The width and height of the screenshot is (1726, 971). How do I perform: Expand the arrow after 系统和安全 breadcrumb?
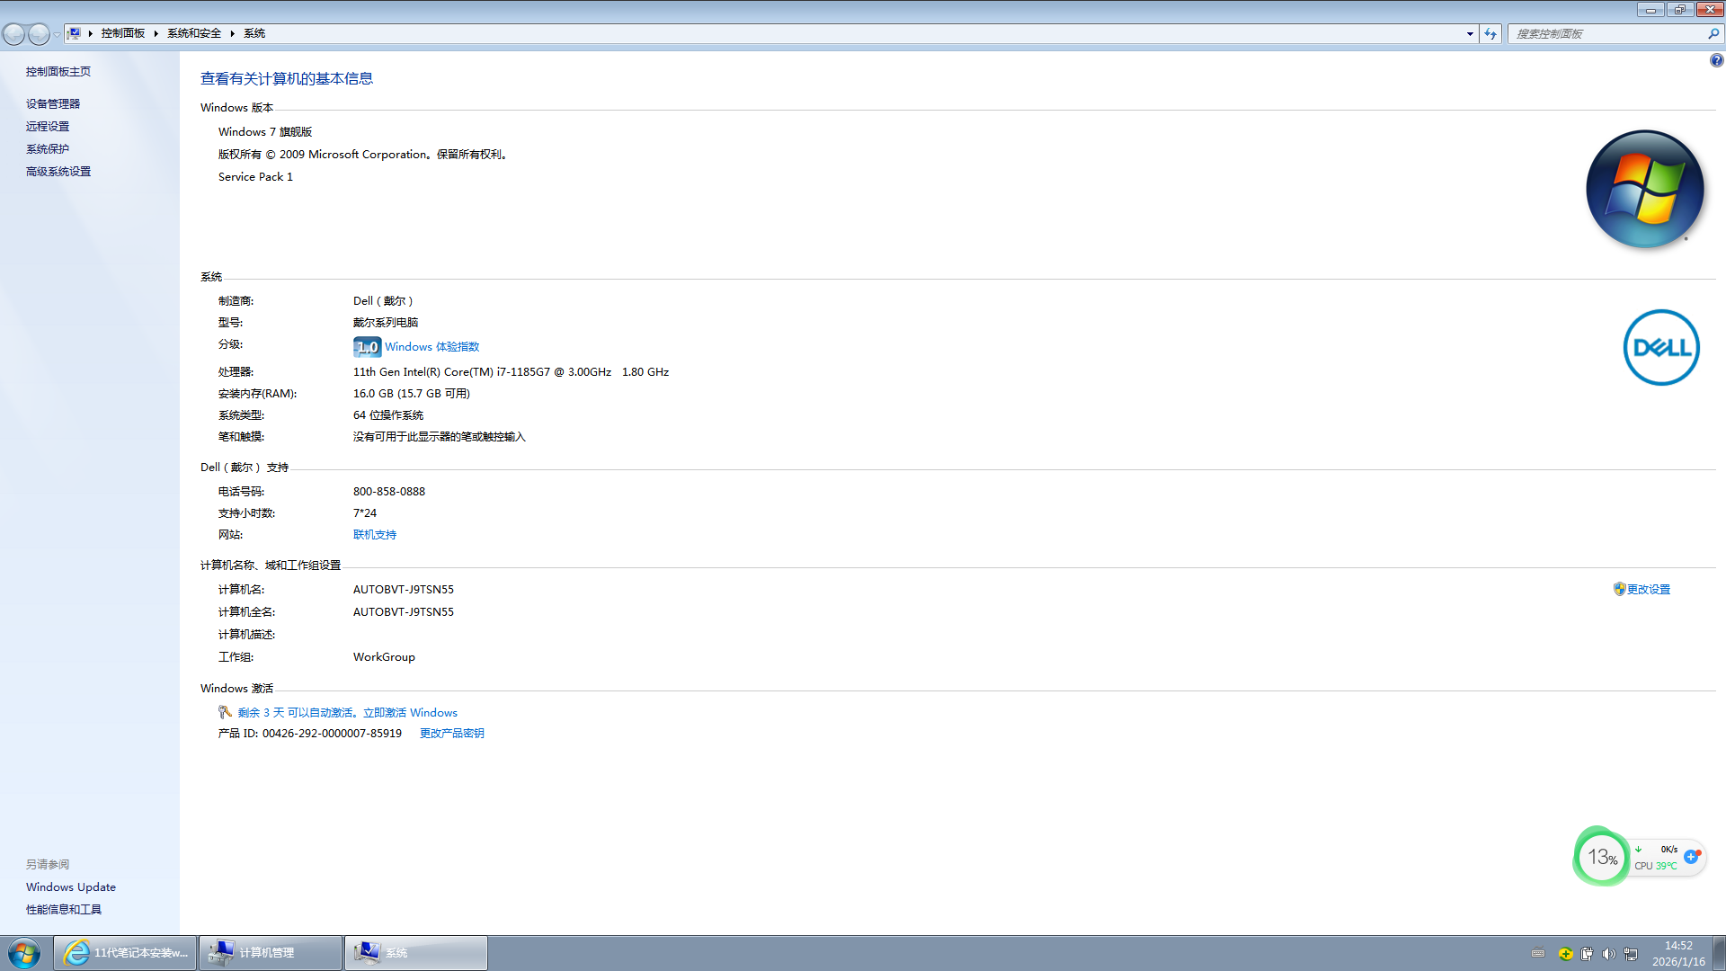tap(233, 33)
